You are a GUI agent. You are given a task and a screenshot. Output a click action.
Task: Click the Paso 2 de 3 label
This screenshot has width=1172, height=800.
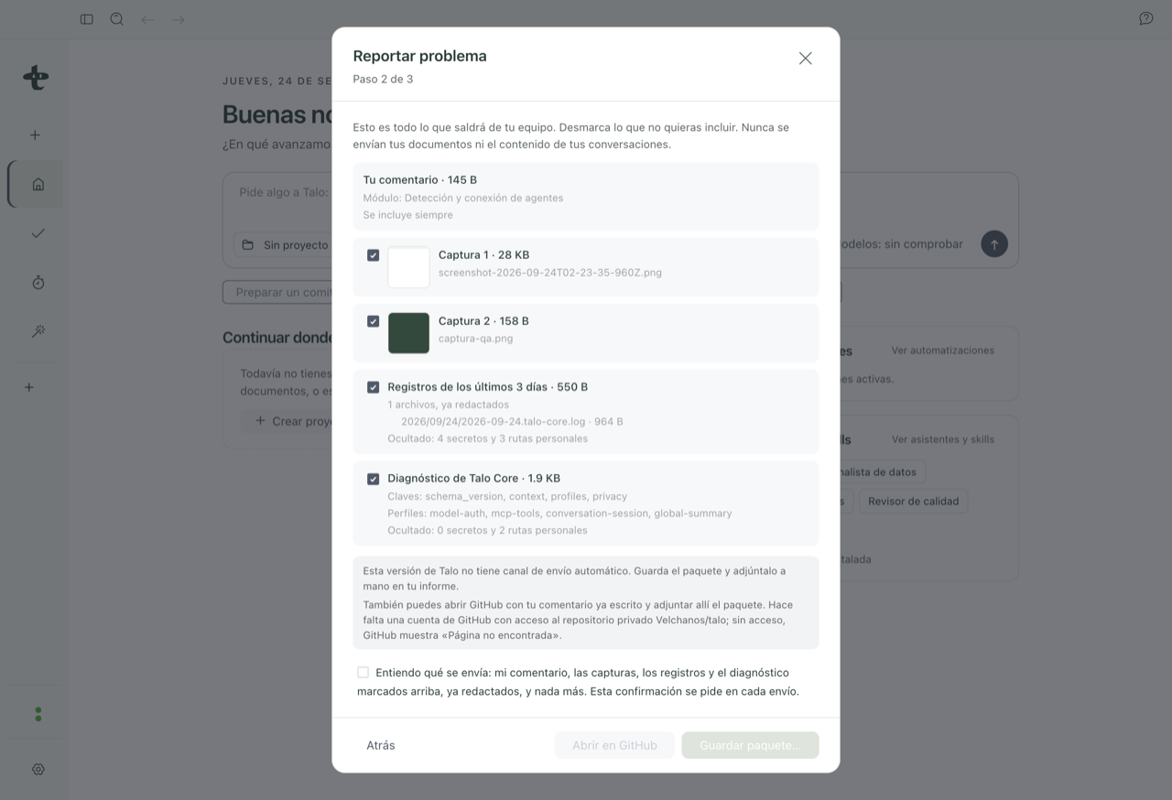(383, 80)
